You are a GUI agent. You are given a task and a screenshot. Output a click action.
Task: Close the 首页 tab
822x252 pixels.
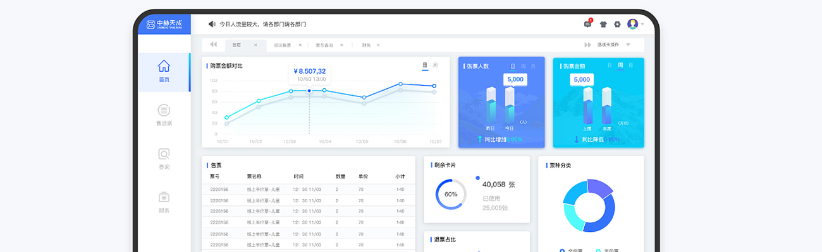(x=255, y=45)
